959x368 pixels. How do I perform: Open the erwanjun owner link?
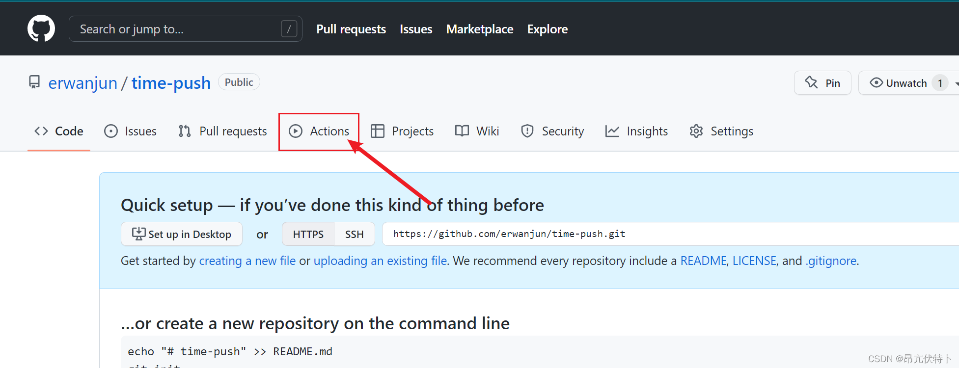83,83
